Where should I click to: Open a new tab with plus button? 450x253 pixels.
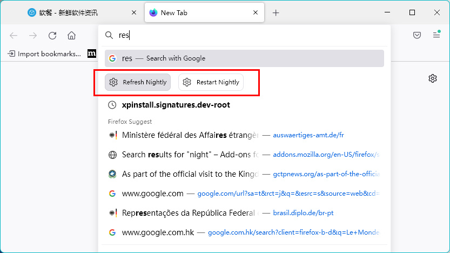(x=276, y=13)
